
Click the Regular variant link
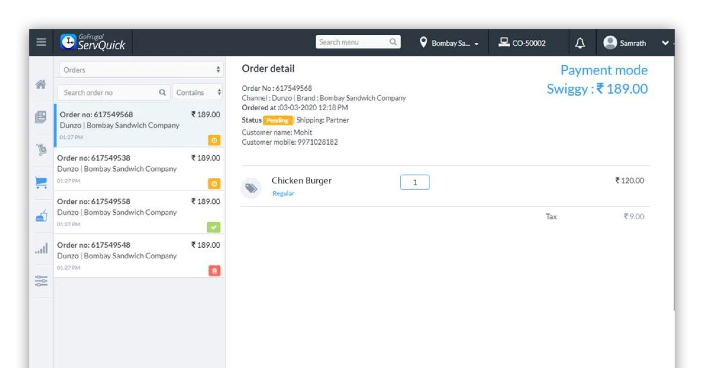coord(283,193)
